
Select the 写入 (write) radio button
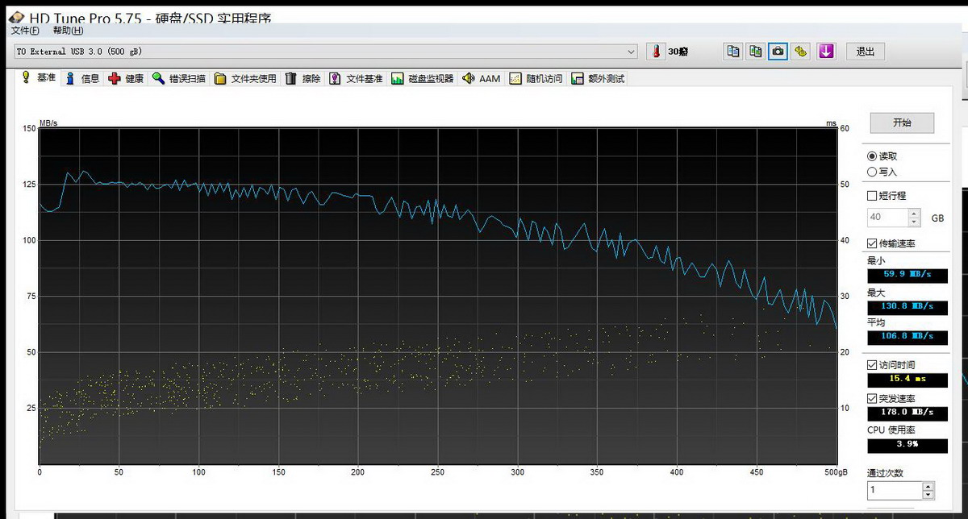coord(872,172)
